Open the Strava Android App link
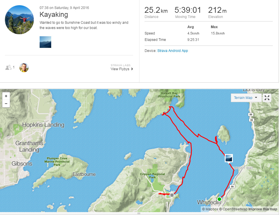Image resolution: width=280 pixels, height=215 pixels. click(x=173, y=51)
